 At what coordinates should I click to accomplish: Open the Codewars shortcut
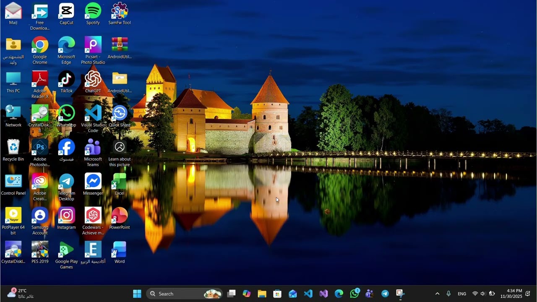(x=93, y=221)
